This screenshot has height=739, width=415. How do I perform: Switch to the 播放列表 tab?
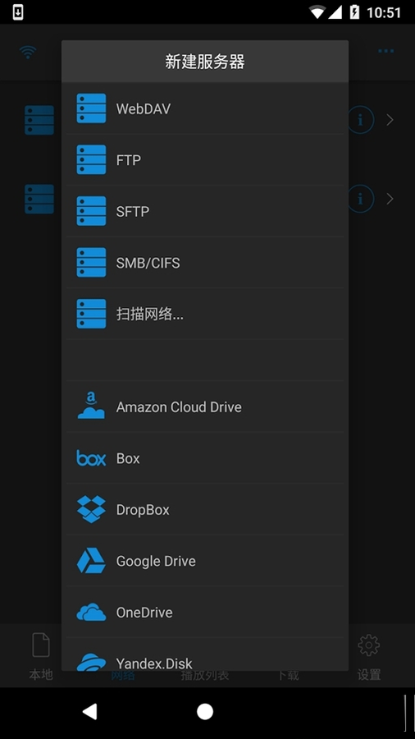tap(205, 675)
